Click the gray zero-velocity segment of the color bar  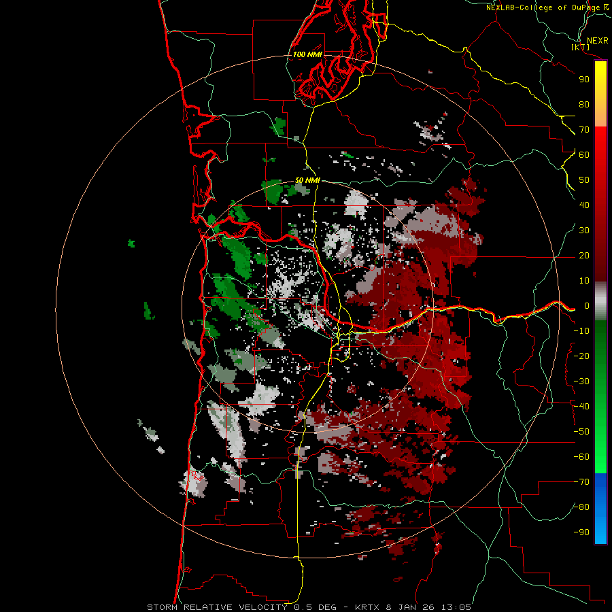point(600,301)
